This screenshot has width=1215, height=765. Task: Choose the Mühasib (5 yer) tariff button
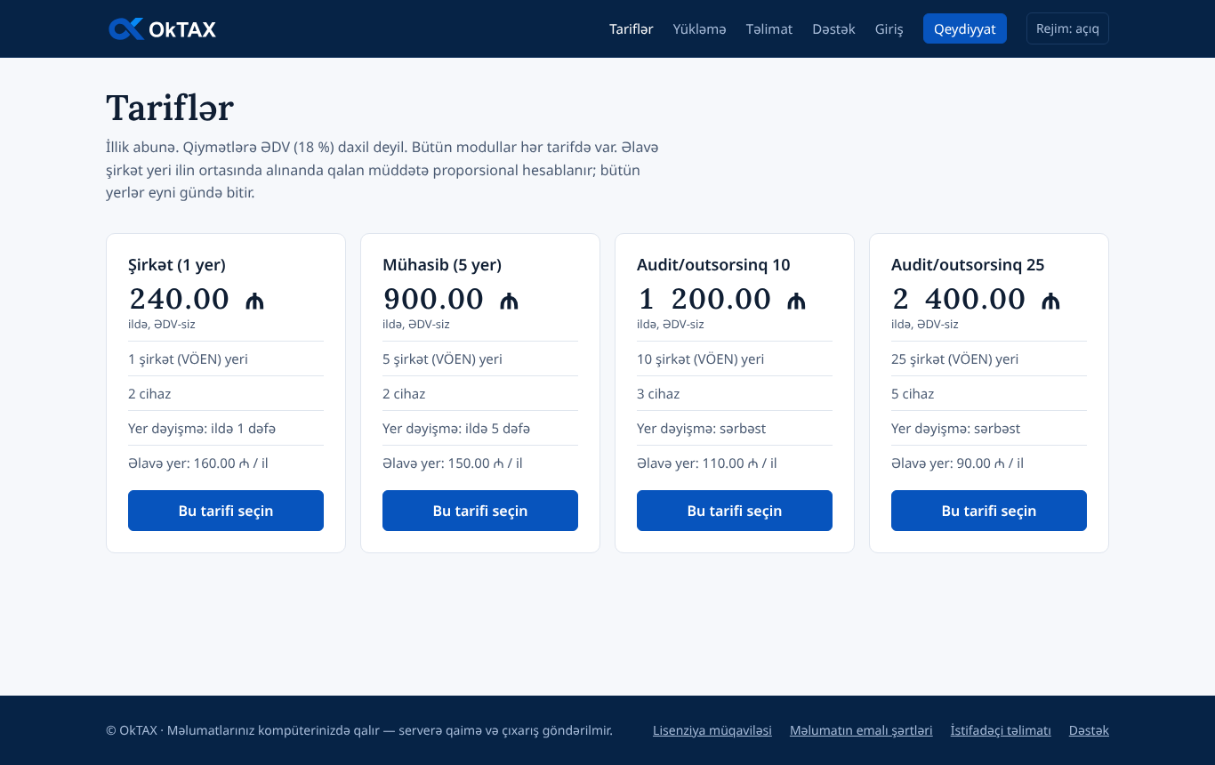[480, 511]
